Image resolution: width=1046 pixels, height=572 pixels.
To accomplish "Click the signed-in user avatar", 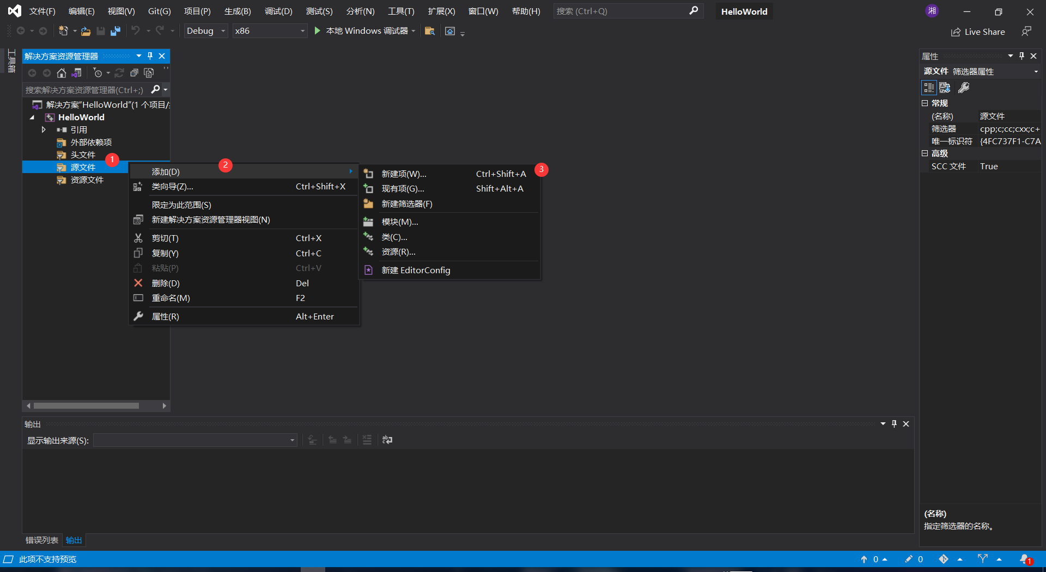I will (x=932, y=11).
